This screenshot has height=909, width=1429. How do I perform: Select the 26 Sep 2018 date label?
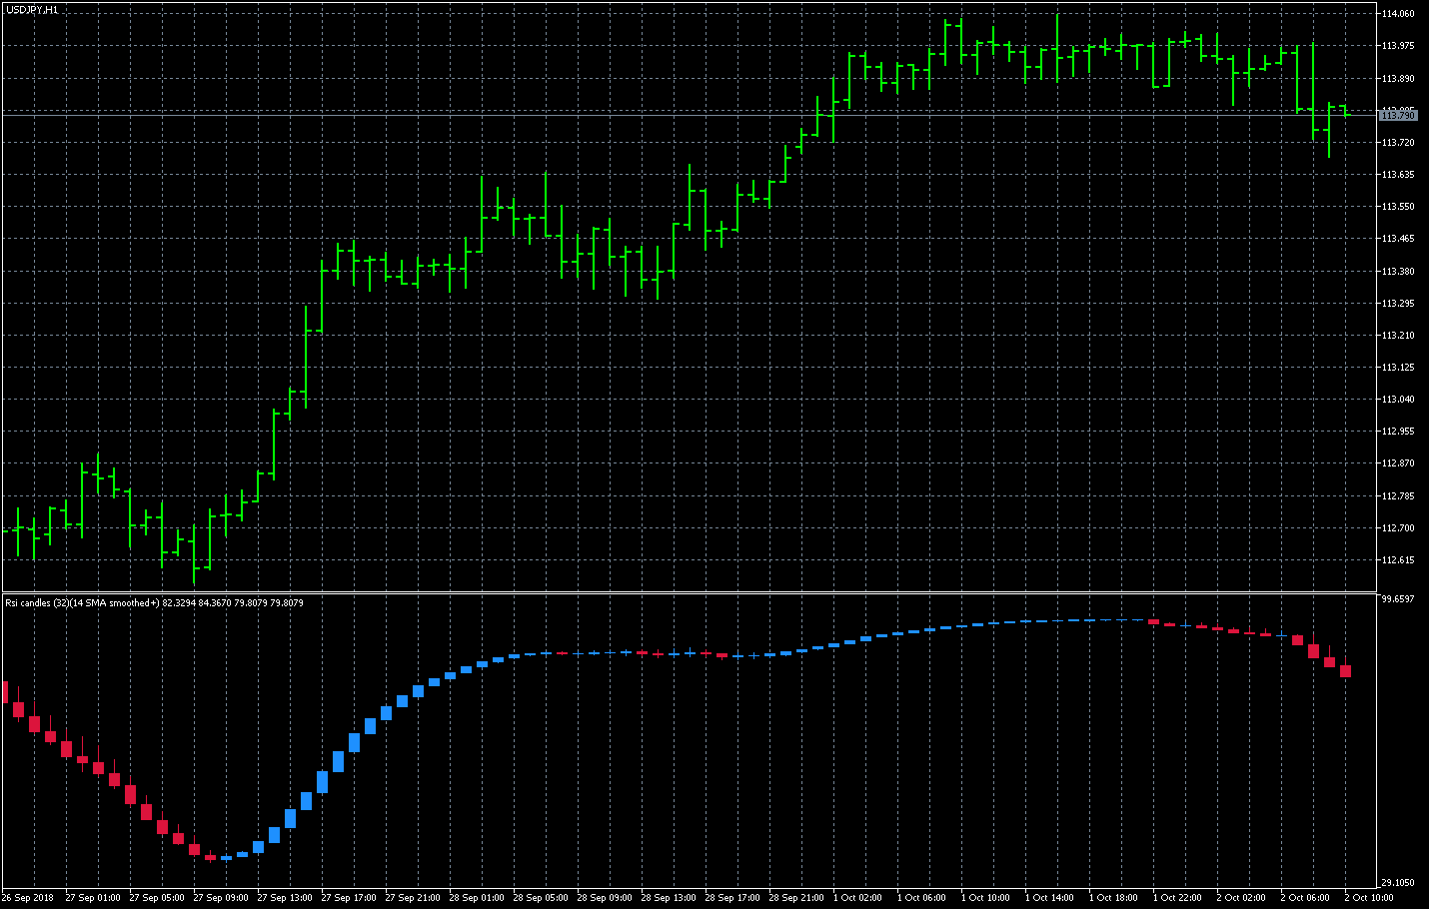(28, 898)
